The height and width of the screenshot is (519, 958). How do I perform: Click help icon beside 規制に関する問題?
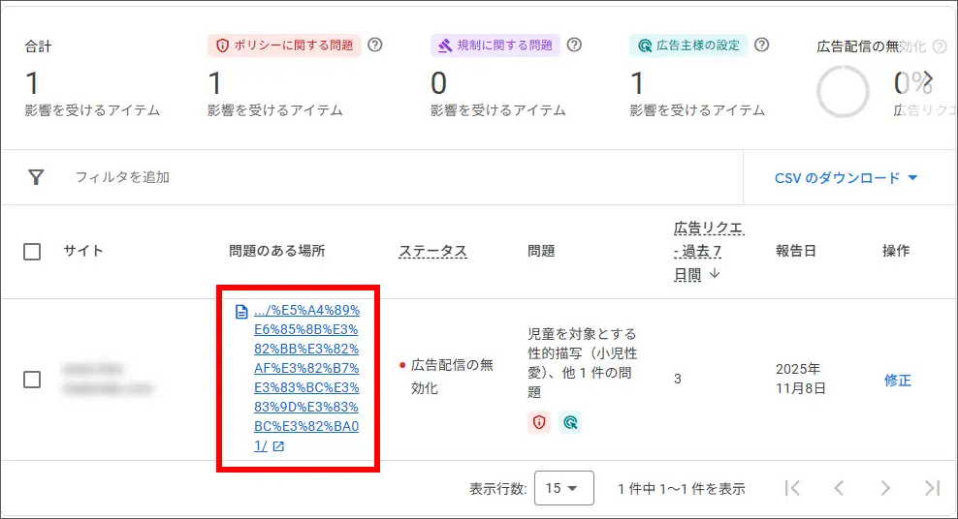click(574, 45)
